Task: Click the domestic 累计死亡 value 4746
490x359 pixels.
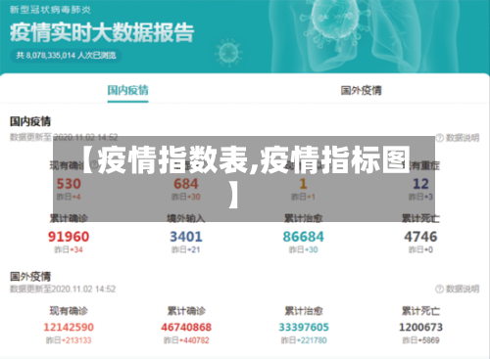Action: click(x=420, y=237)
